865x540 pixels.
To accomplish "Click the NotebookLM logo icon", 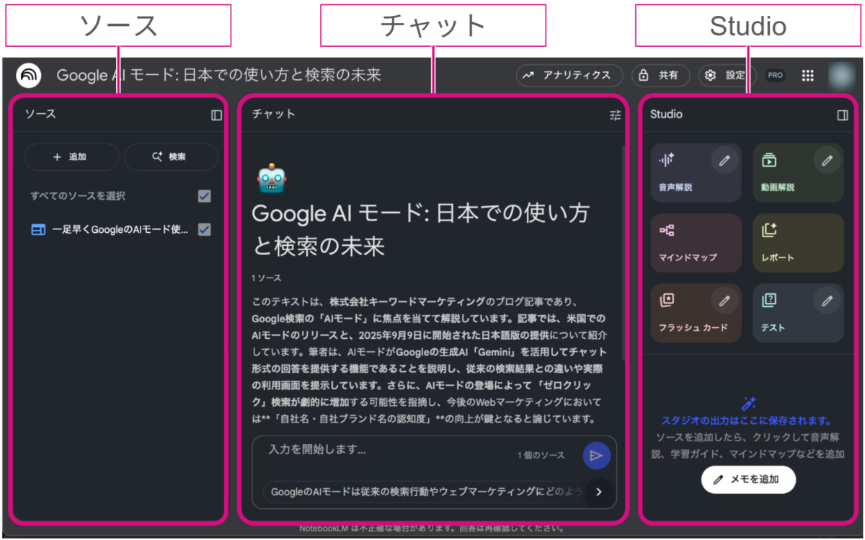I will (29, 75).
